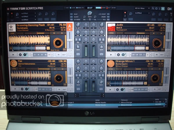The height and width of the screenshot is (130, 174).
Task: Jump to track start on deck B stripe
Action: 109,48
